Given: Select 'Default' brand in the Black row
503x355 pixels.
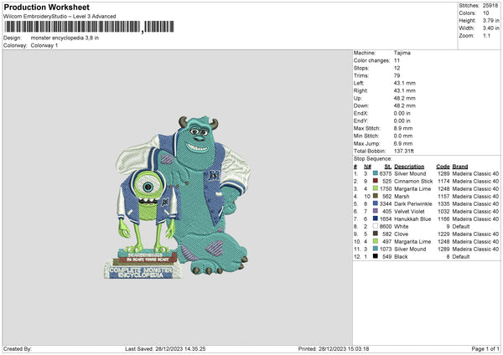Looking at the screenshot, I should click(x=461, y=257).
